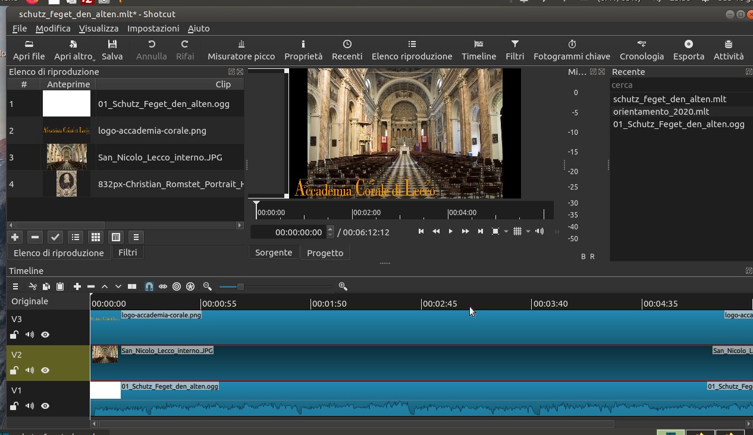The image size is (753, 435).
Task: Toggle timeline snapping magnet
Action: tap(149, 286)
